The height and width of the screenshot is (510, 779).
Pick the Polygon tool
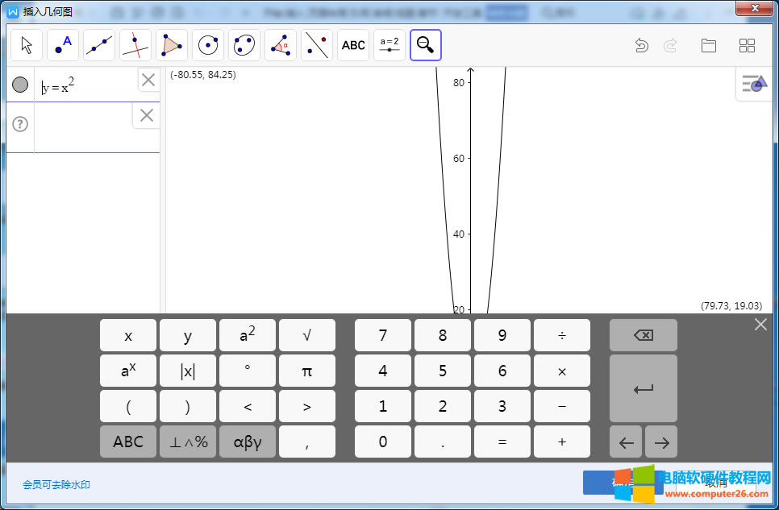[172, 46]
